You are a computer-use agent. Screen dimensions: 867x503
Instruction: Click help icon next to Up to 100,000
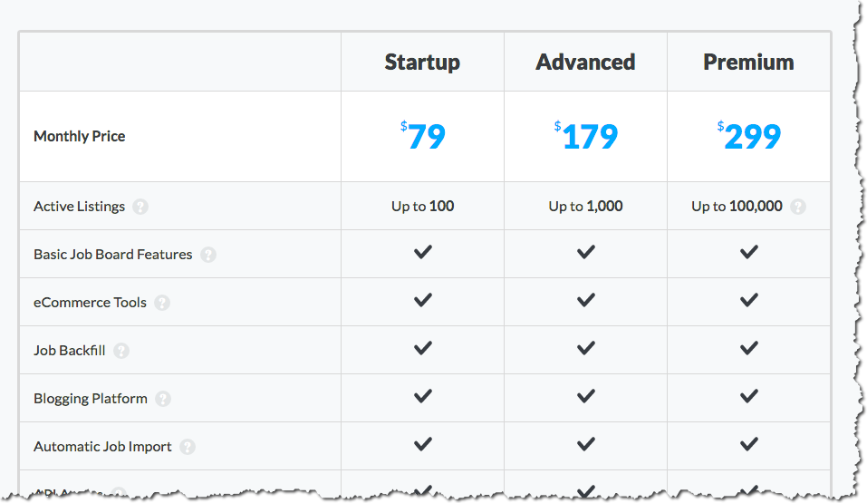797,207
